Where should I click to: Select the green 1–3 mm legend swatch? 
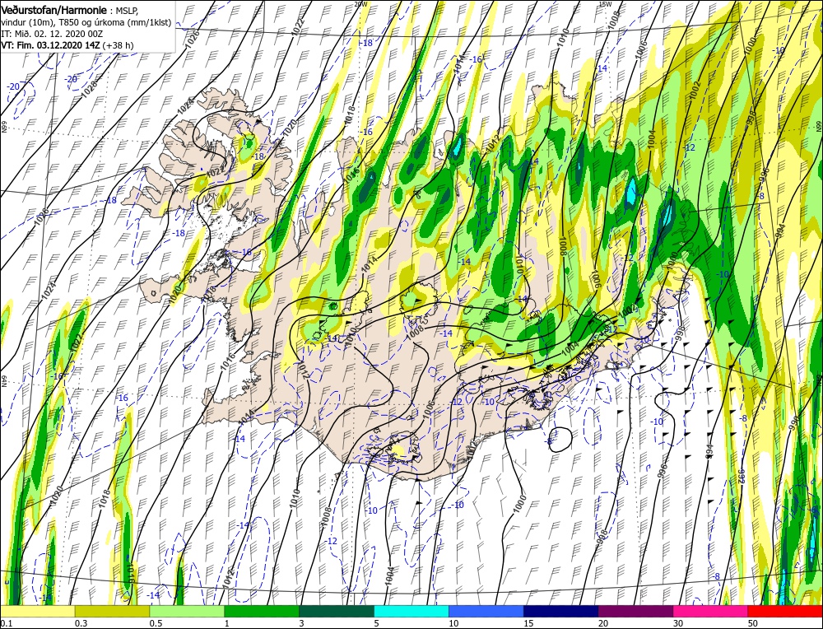[262, 611]
